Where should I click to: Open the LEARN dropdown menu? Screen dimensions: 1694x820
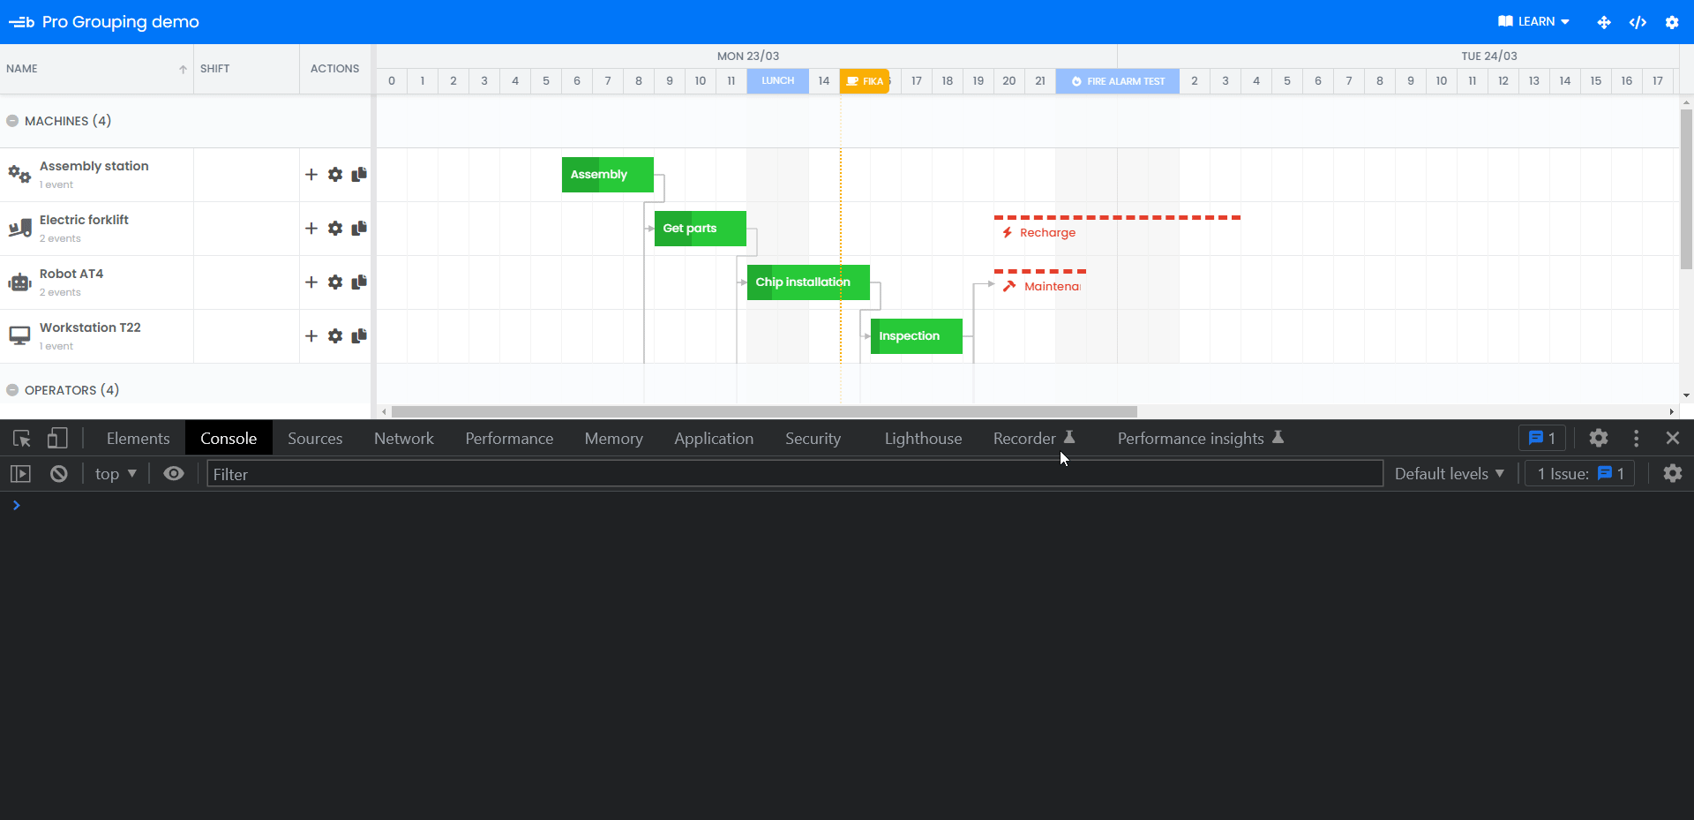[x=1533, y=22]
